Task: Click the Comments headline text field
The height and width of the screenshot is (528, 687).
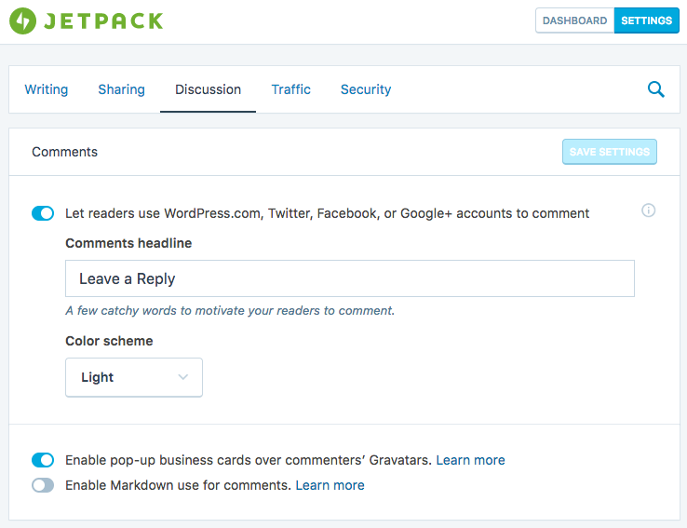Action: pos(350,278)
